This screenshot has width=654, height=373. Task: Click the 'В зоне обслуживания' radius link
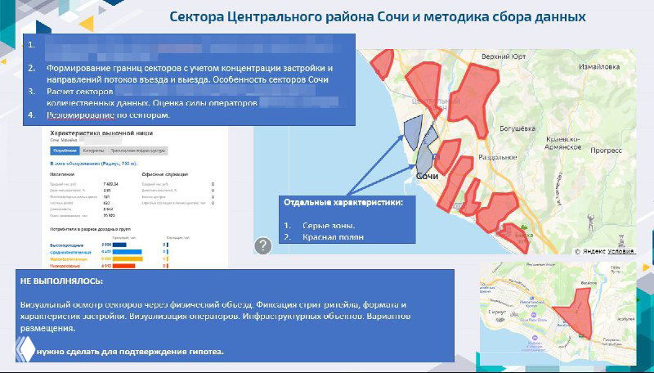[x=94, y=164]
